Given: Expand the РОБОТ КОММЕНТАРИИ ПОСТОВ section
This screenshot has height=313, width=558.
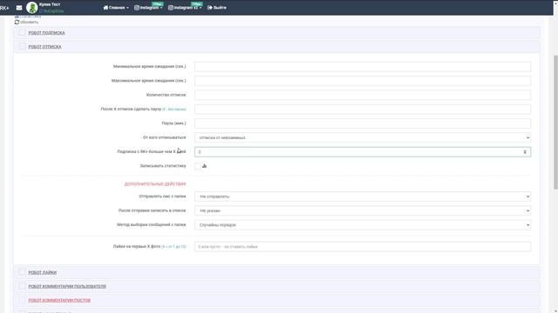Looking at the screenshot, I should click(59, 300).
